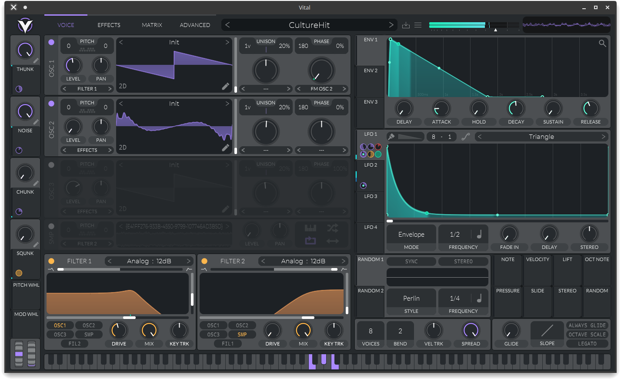The image size is (621, 379).
Task: Click the sampler keyboard-tracking icon
Action: point(310,228)
